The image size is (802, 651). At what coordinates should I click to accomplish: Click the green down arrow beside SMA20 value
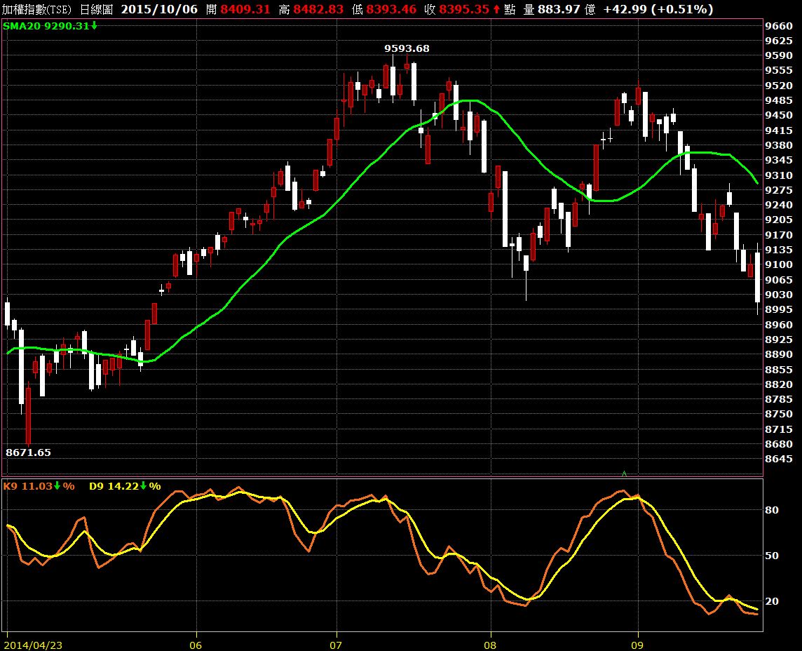coord(94,25)
